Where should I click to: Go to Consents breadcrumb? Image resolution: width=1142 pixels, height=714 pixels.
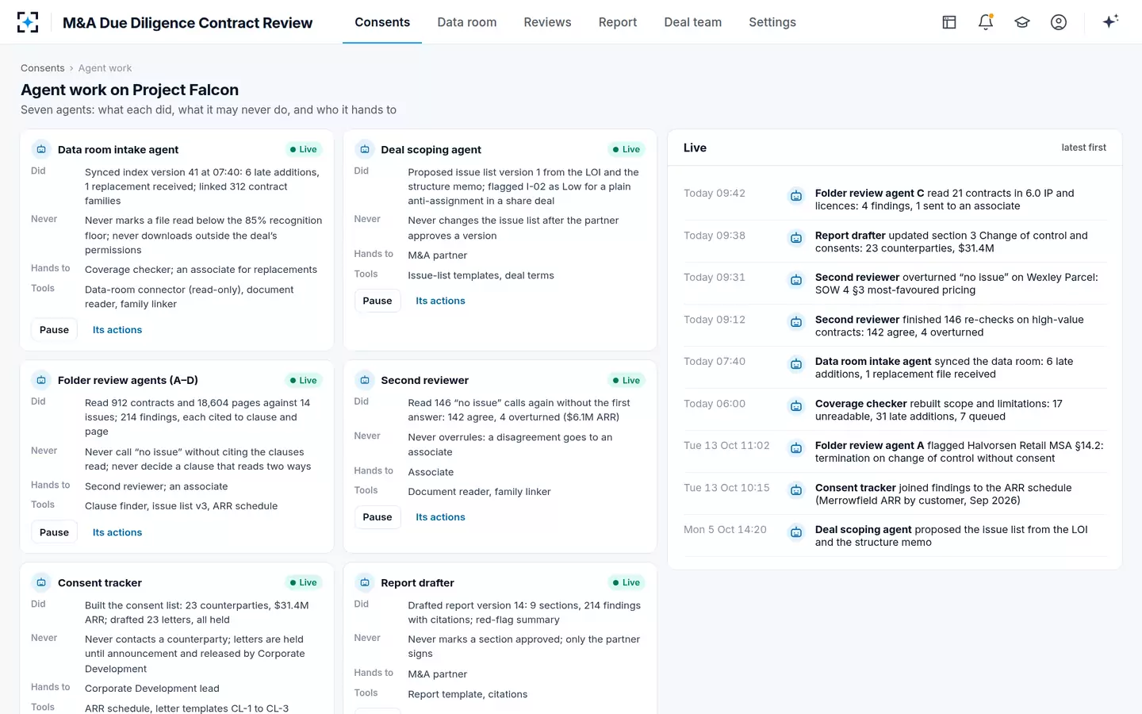tap(43, 68)
